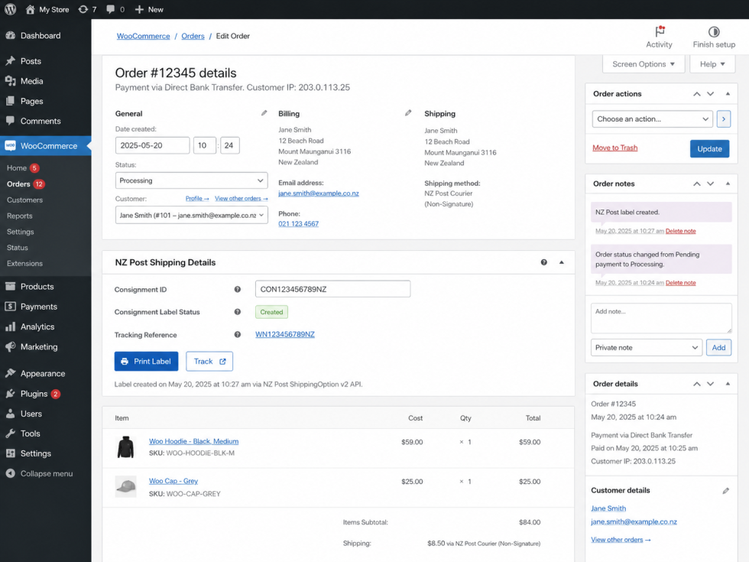
Task: Edit General section with pencil icon
Action: tap(264, 113)
